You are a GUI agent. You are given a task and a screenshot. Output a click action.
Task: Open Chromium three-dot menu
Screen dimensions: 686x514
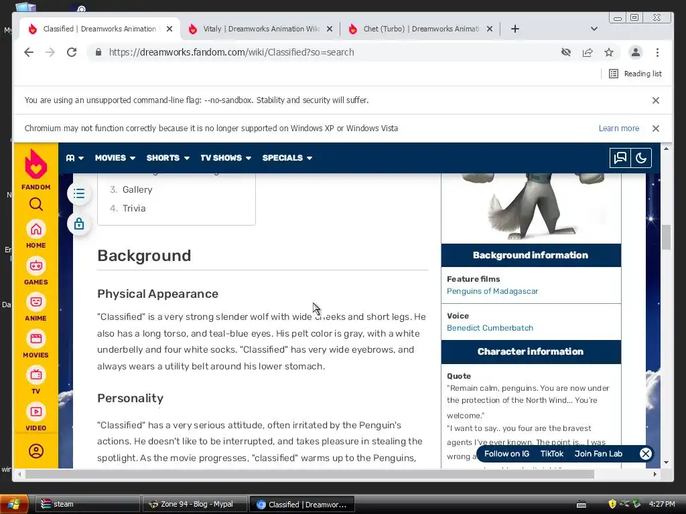click(657, 52)
